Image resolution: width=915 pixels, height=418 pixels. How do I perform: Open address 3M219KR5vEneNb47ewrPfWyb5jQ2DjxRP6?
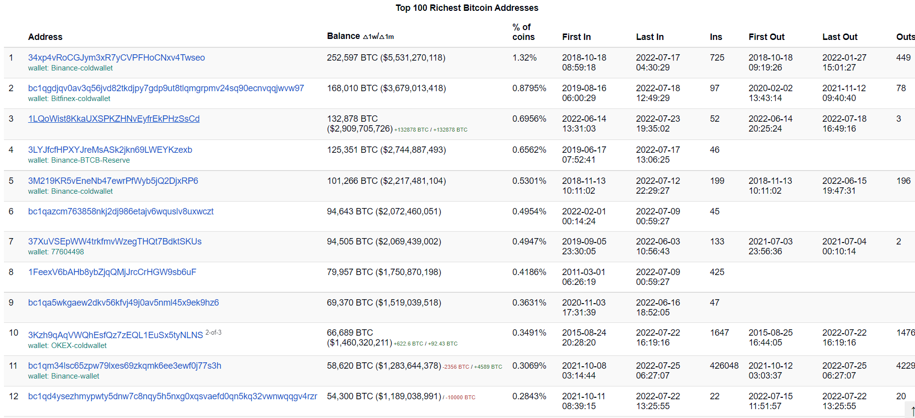coord(113,181)
